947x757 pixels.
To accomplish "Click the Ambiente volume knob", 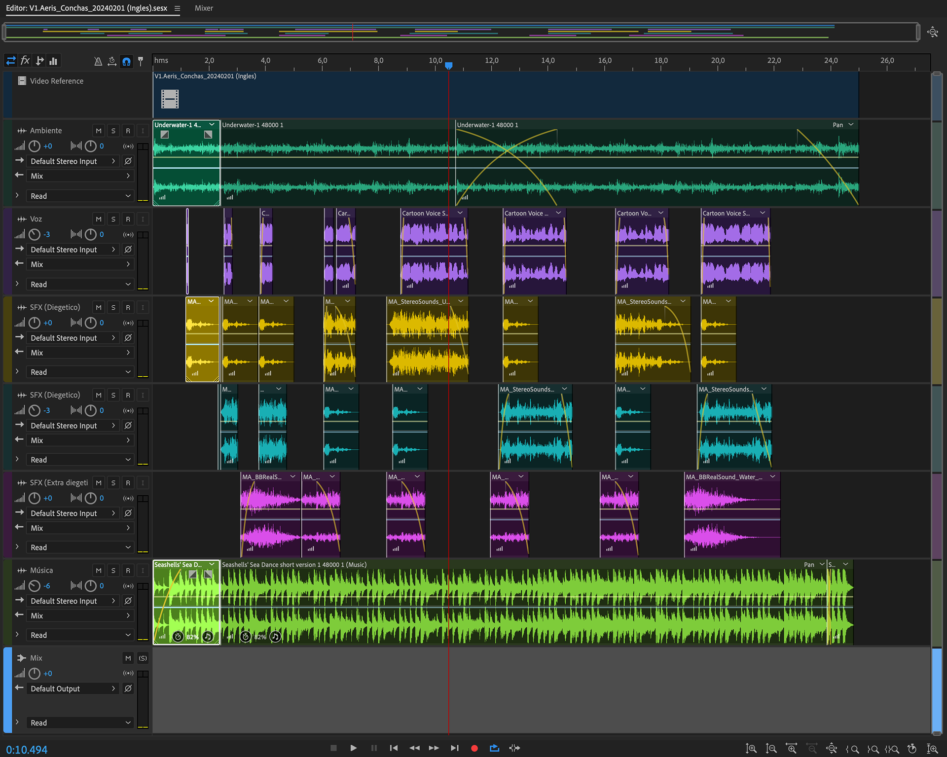I will (35, 146).
